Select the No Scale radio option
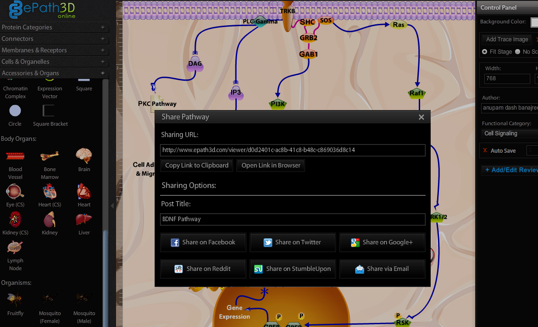The height and width of the screenshot is (327, 538). (x=517, y=52)
